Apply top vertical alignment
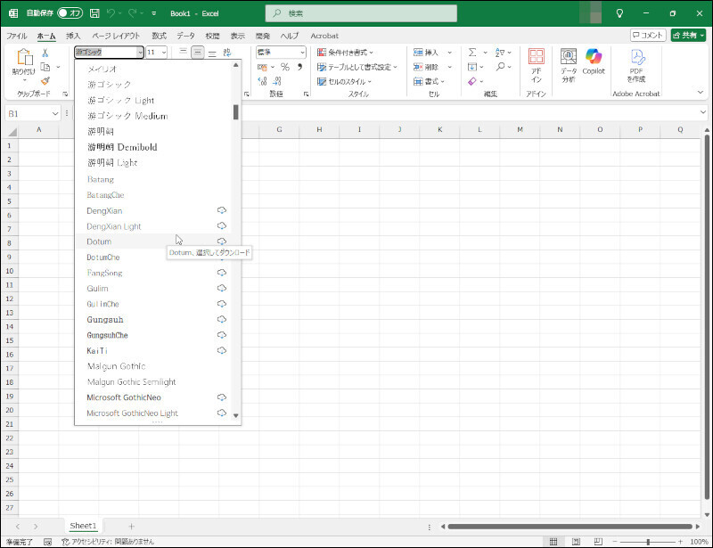This screenshot has height=548, width=713. tap(183, 53)
